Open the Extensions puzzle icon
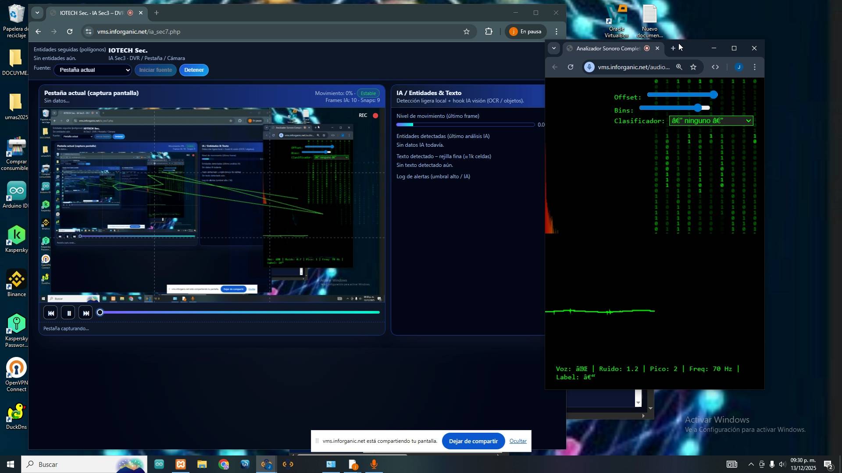Viewport: 842px width, 473px height. [x=489, y=32]
